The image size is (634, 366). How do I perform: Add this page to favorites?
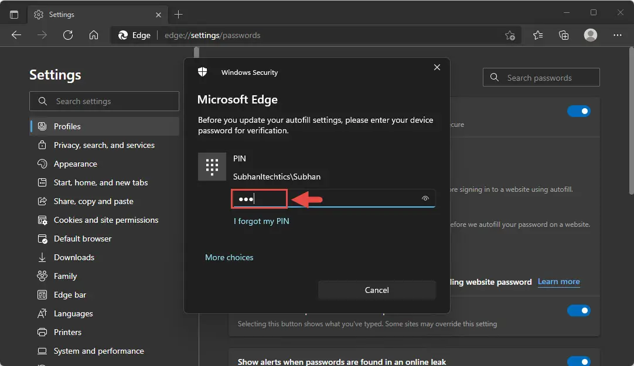click(510, 36)
